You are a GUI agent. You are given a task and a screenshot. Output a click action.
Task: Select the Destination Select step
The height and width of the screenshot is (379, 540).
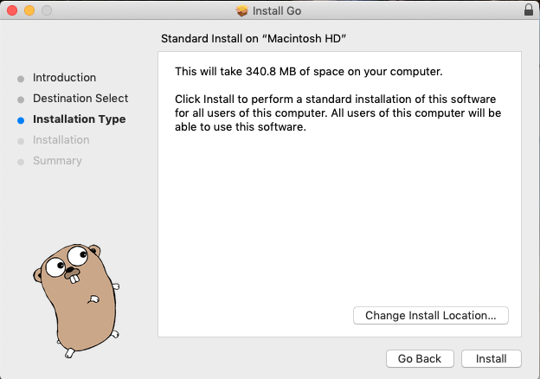point(80,98)
